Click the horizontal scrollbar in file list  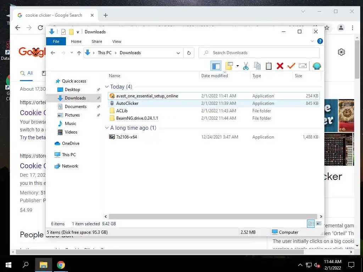pyautogui.click(x=213, y=217)
